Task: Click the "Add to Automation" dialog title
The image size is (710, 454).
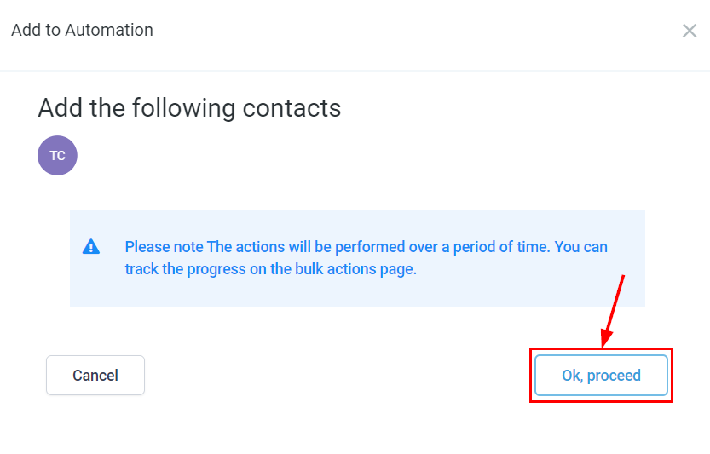Action: pos(82,30)
